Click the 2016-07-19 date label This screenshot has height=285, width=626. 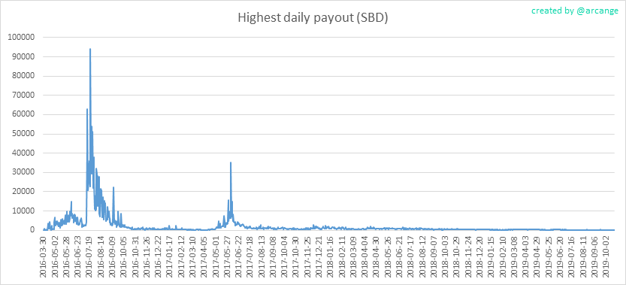[x=90, y=256]
